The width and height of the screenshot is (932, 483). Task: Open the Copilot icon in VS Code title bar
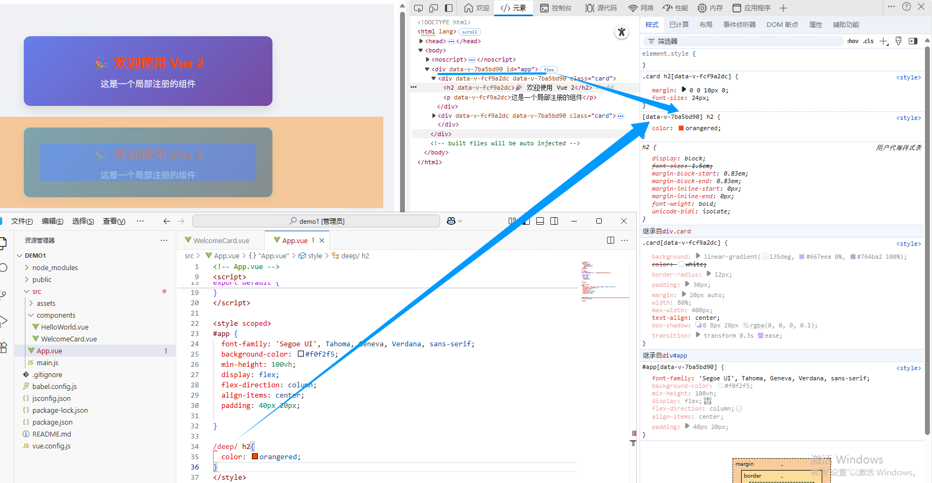[x=451, y=221]
